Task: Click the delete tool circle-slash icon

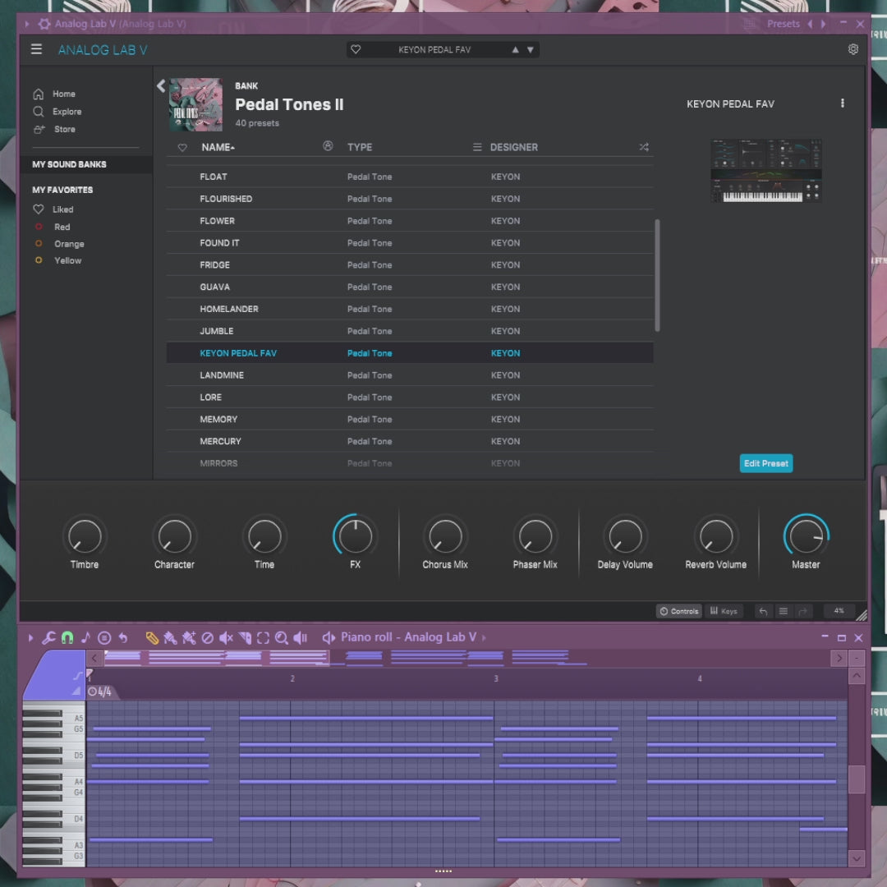Action: click(208, 637)
